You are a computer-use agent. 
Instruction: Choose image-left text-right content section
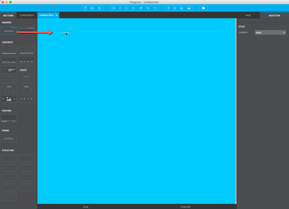pyautogui.click(x=9, y=70)
